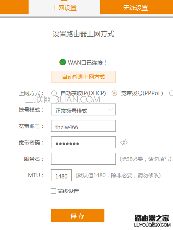Click the 保存 button
The width and height of the screenshot is (173, 230).
click(78, 215)
